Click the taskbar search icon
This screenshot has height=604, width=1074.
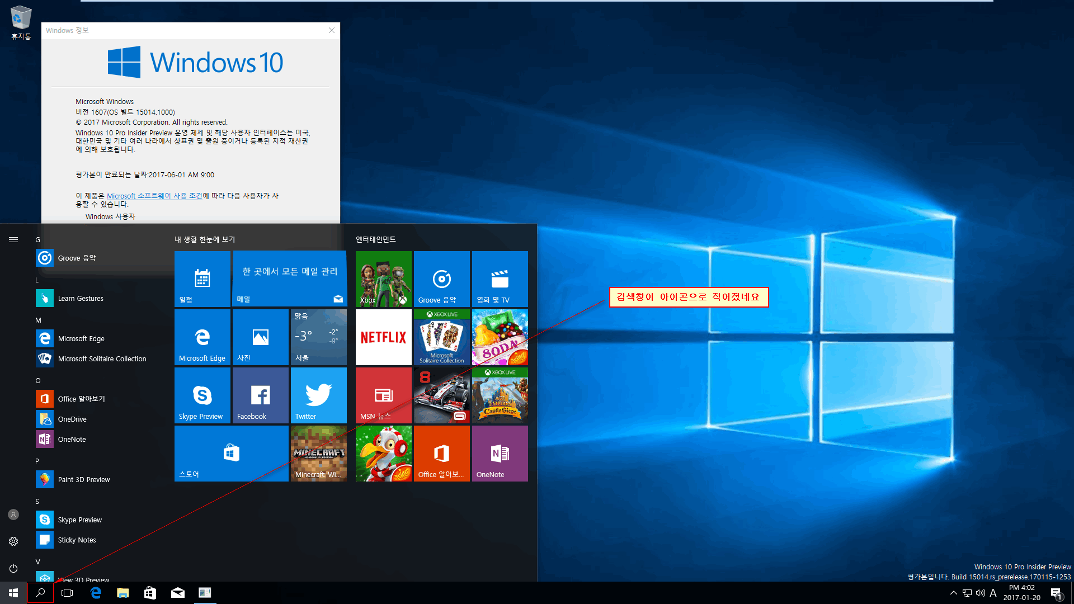[x=40, y=593]
